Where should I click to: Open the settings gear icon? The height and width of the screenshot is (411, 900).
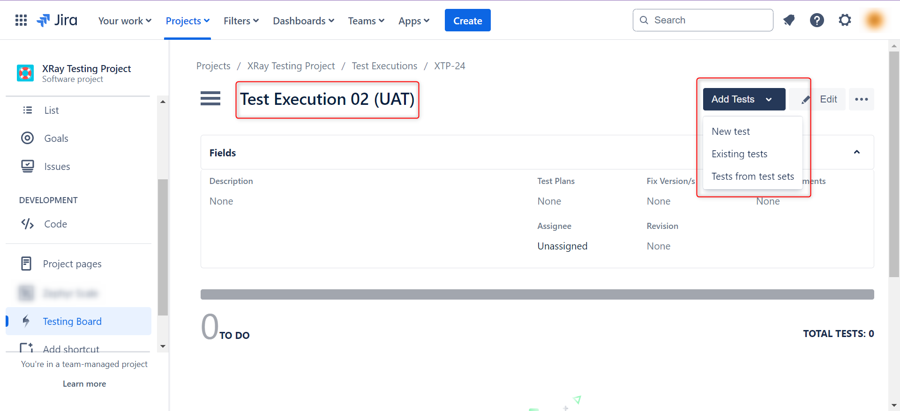point(845,20)
